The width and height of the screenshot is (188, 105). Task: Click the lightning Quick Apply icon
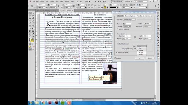click(155, 6)
